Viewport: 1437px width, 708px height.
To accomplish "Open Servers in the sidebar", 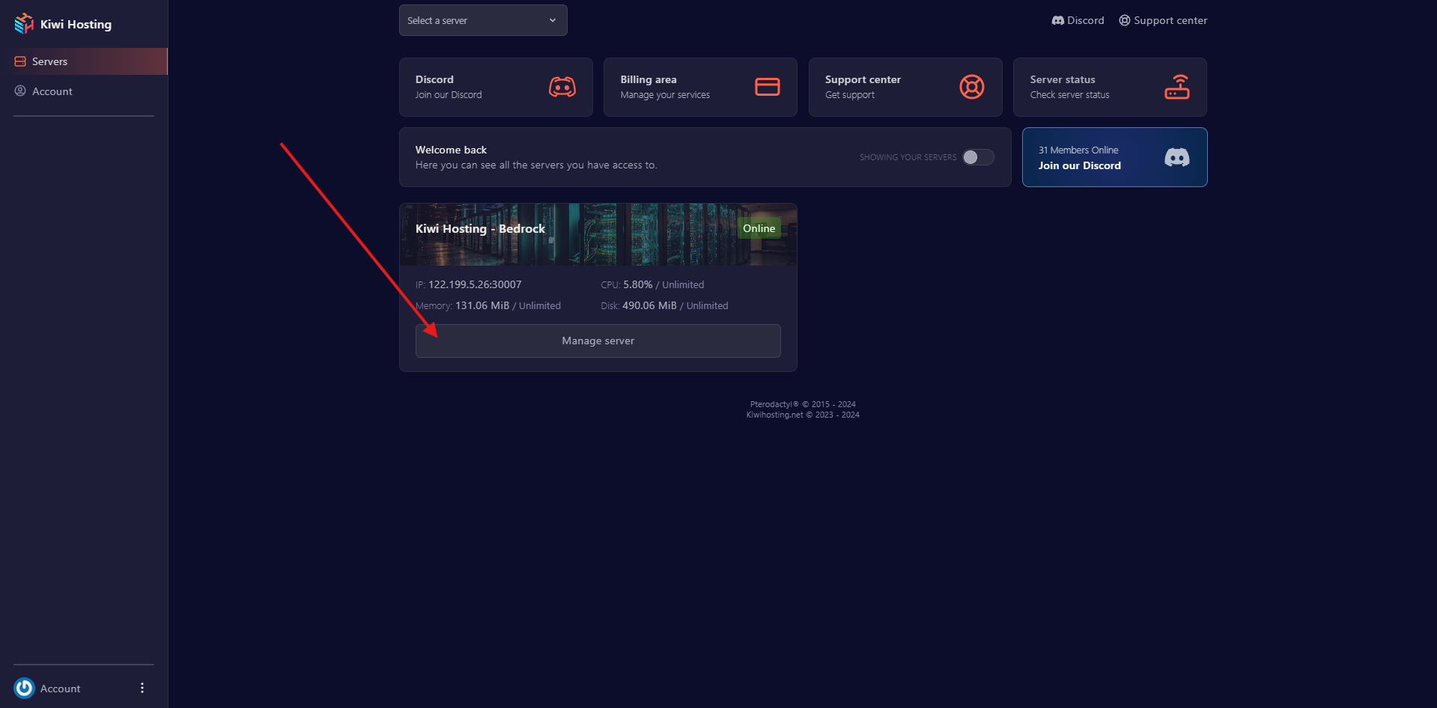I will point(50,61).
